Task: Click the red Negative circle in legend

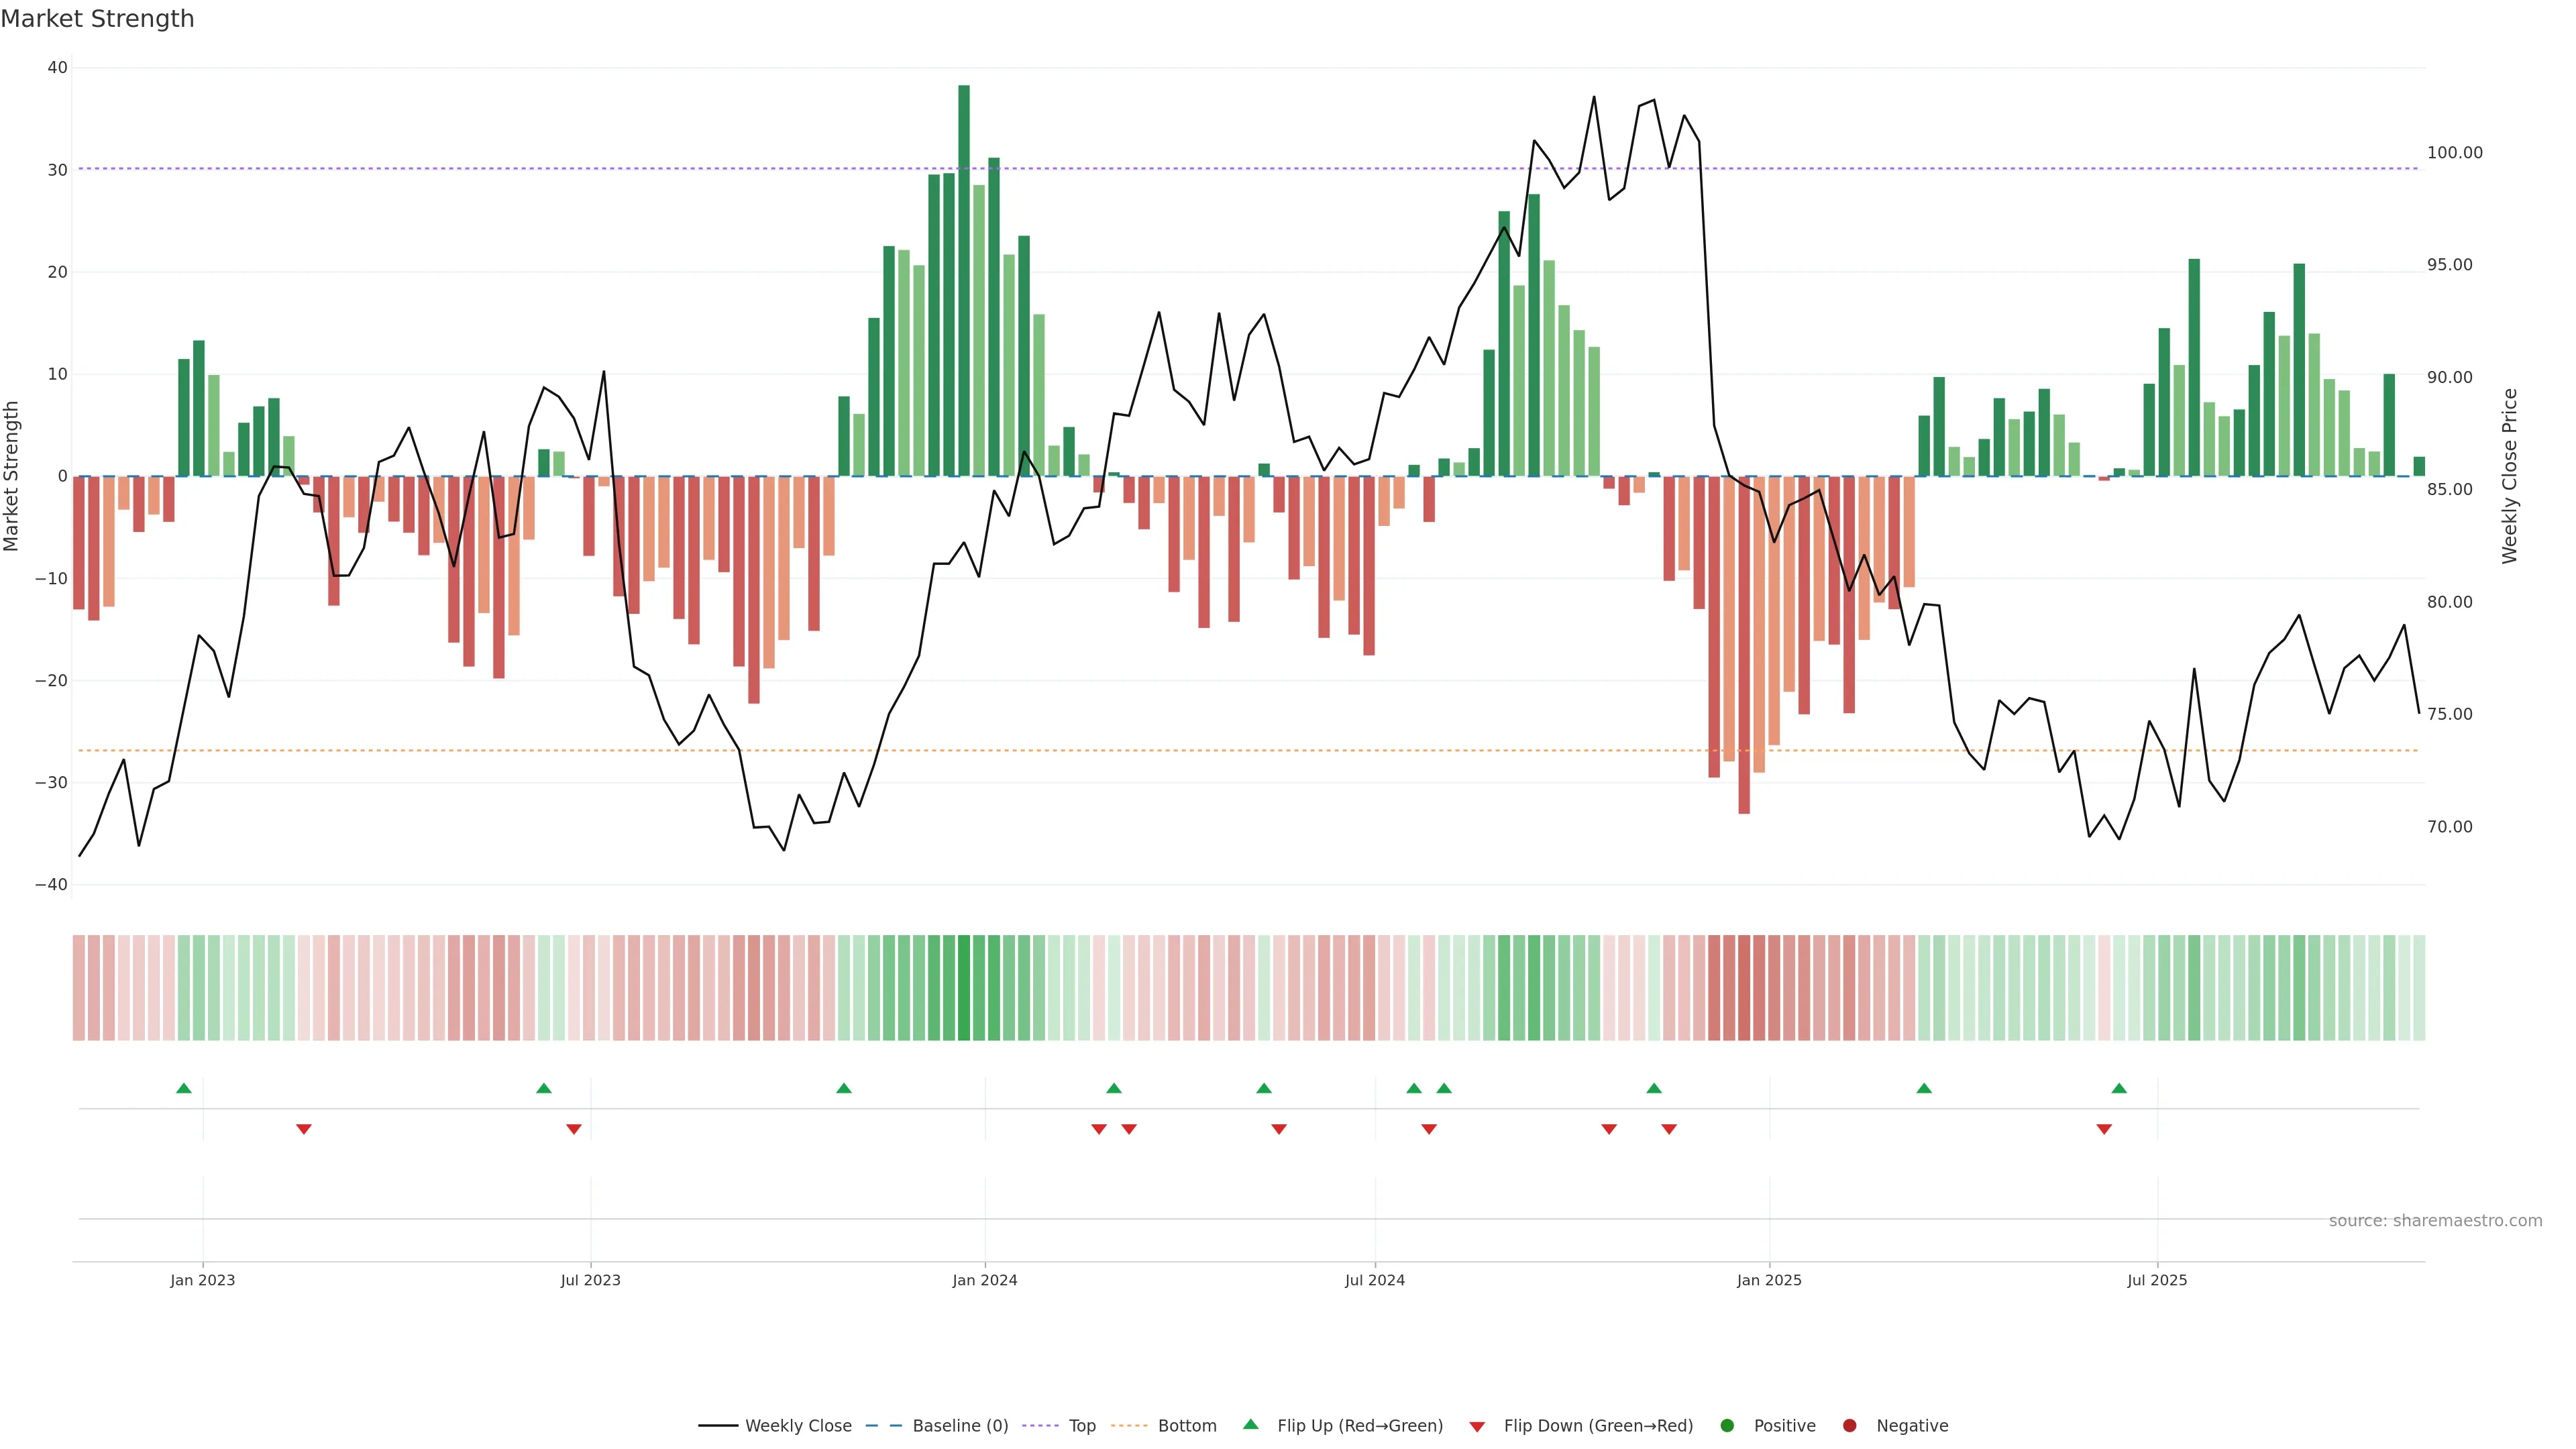Action: [1849, 1425]
